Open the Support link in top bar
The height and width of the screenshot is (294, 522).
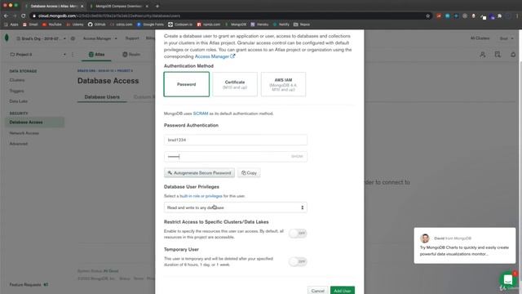click(x=132, y=38)
